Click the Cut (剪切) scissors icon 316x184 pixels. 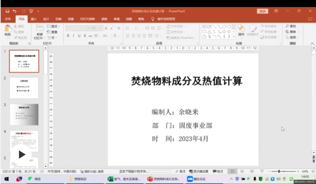coord(16,26)
